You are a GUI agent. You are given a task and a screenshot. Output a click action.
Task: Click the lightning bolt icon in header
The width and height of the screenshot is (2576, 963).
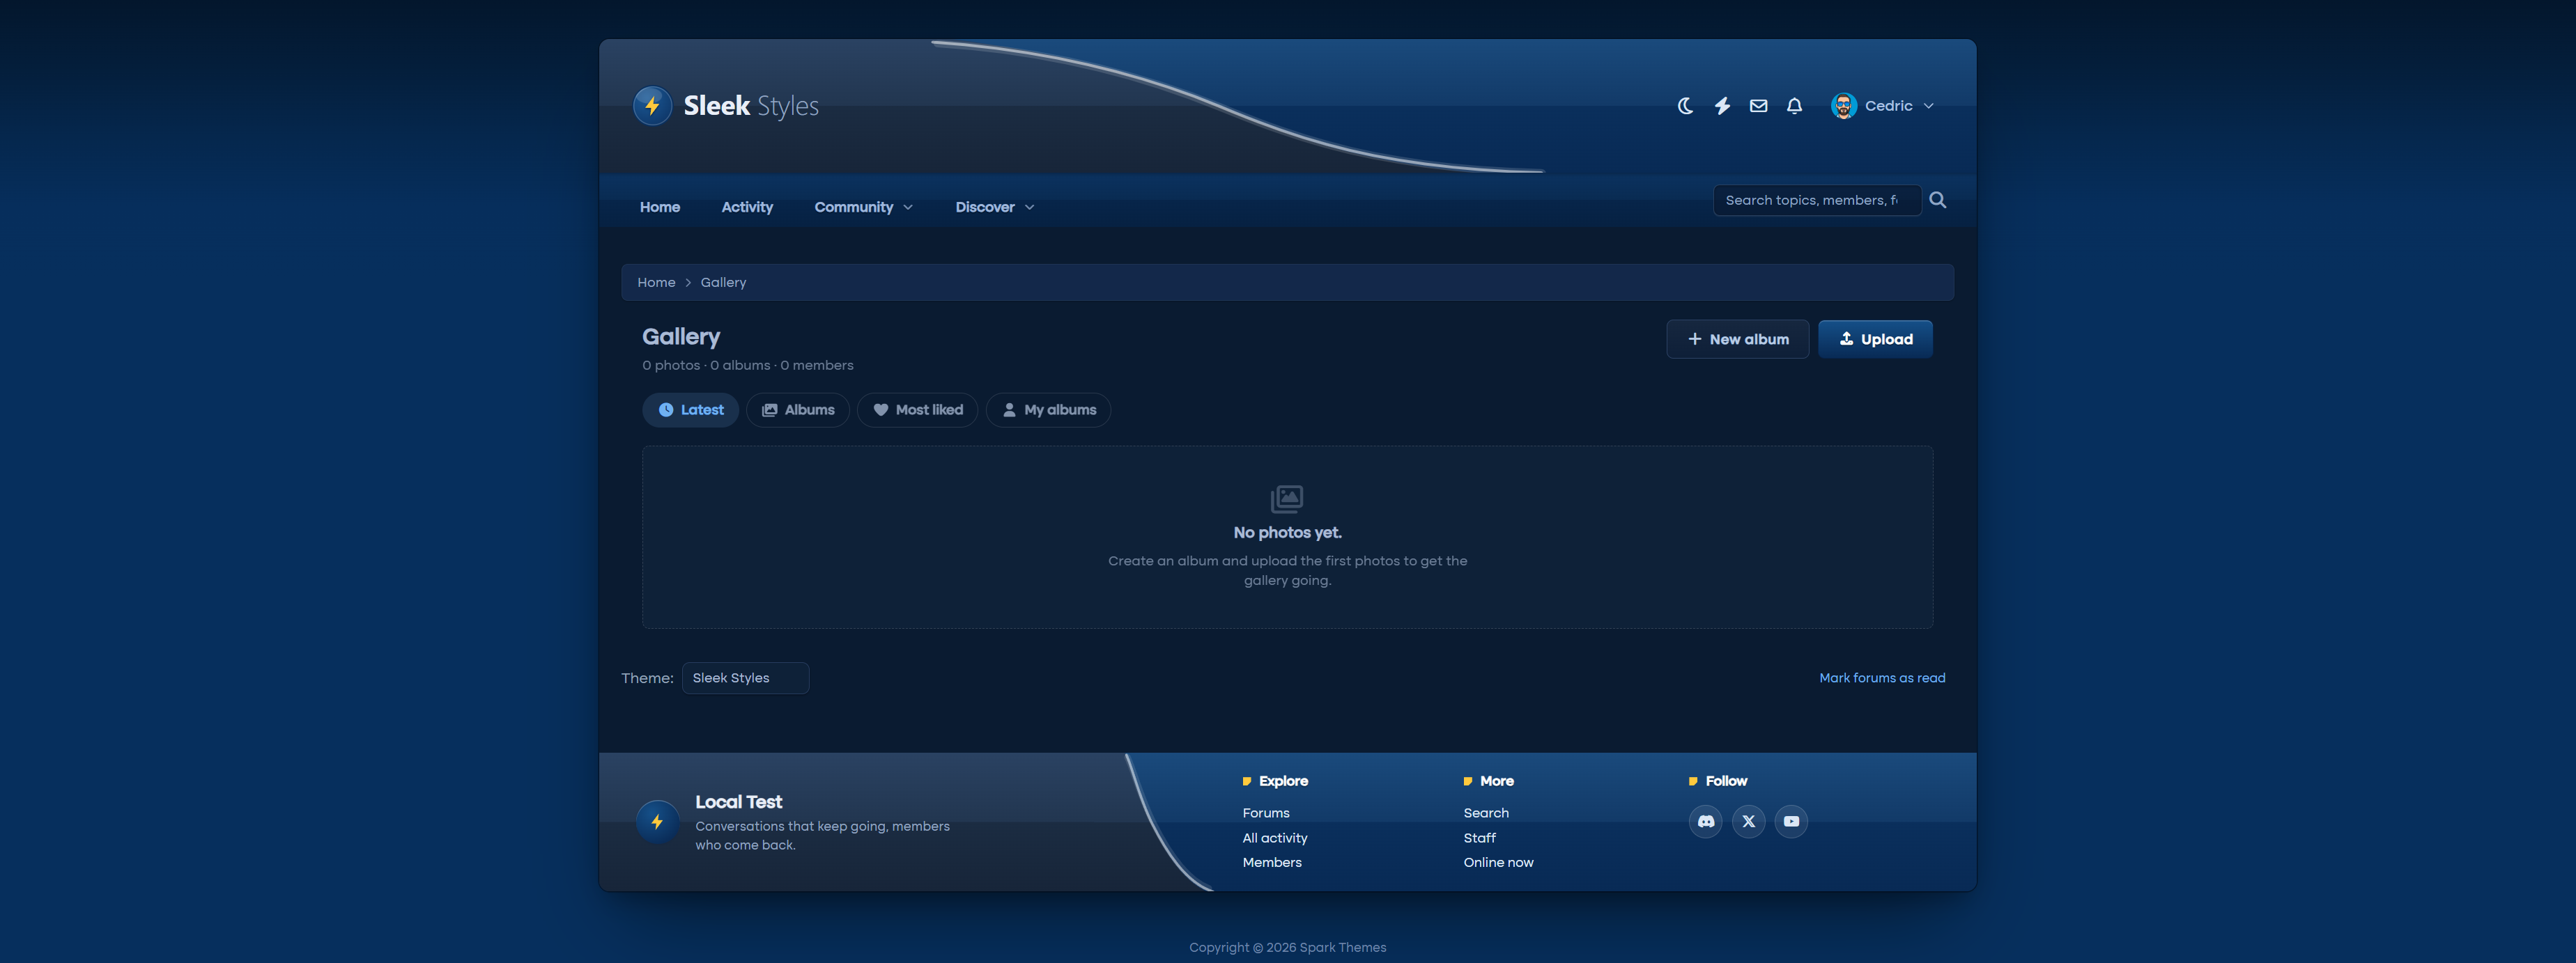[1722, 106]
